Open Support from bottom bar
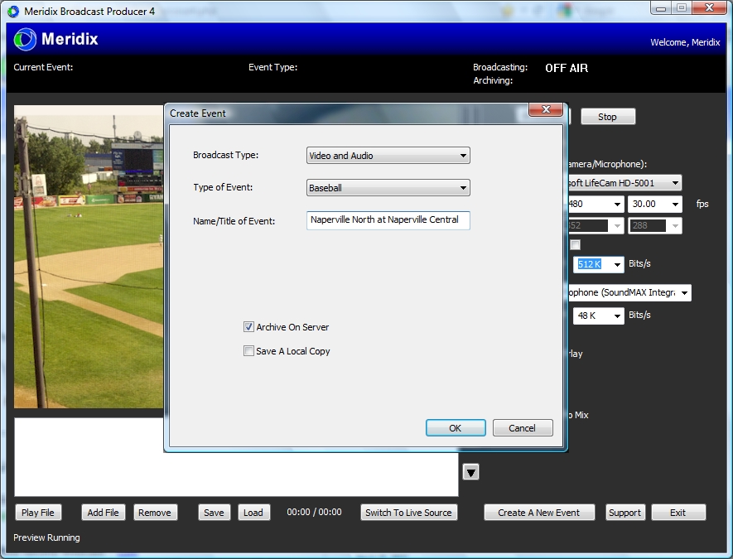This screenshot has width=733, height=559. pyautogui.click(x=624, y=513)
